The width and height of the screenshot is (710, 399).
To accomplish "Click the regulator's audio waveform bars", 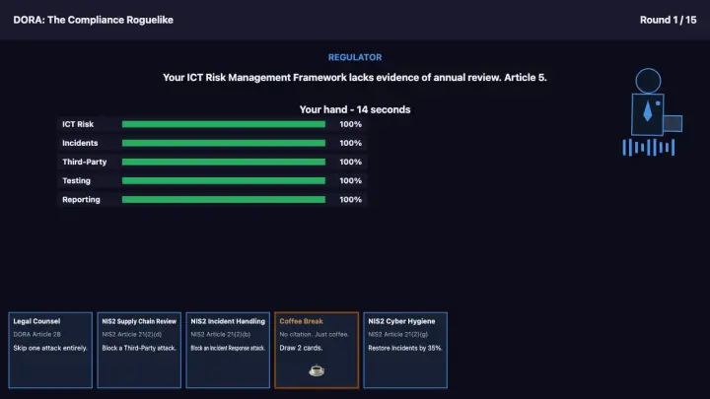I will click(x=649, y=148).
